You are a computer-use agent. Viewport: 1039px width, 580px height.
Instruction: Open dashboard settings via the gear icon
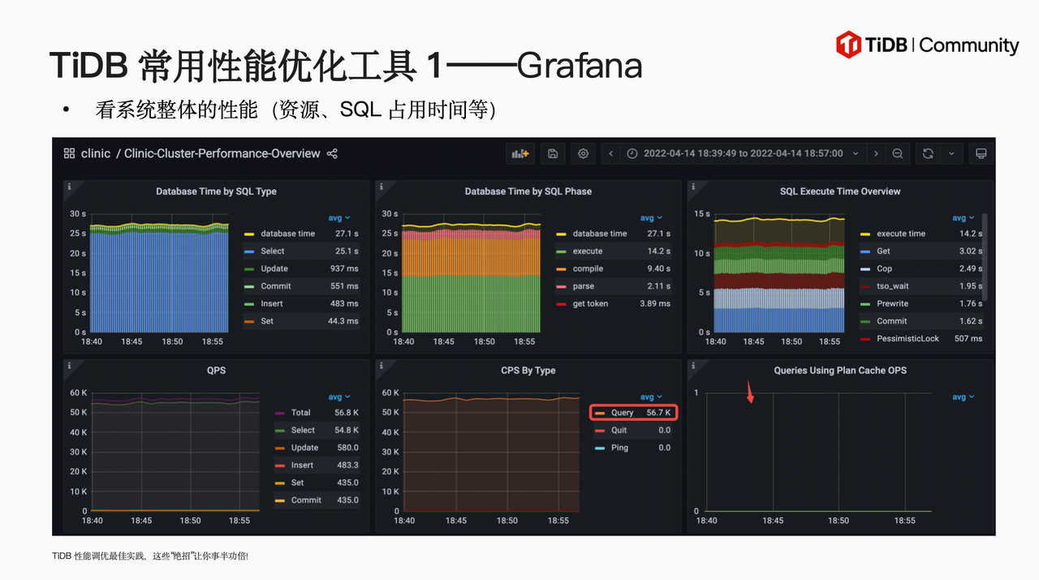click(x=582, y=153)
